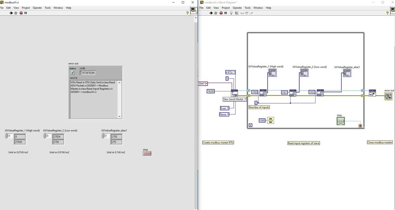Viewport: 395px width, 210px height.
Task: Open New Serial Master selector dropdown
Action: 234,99
